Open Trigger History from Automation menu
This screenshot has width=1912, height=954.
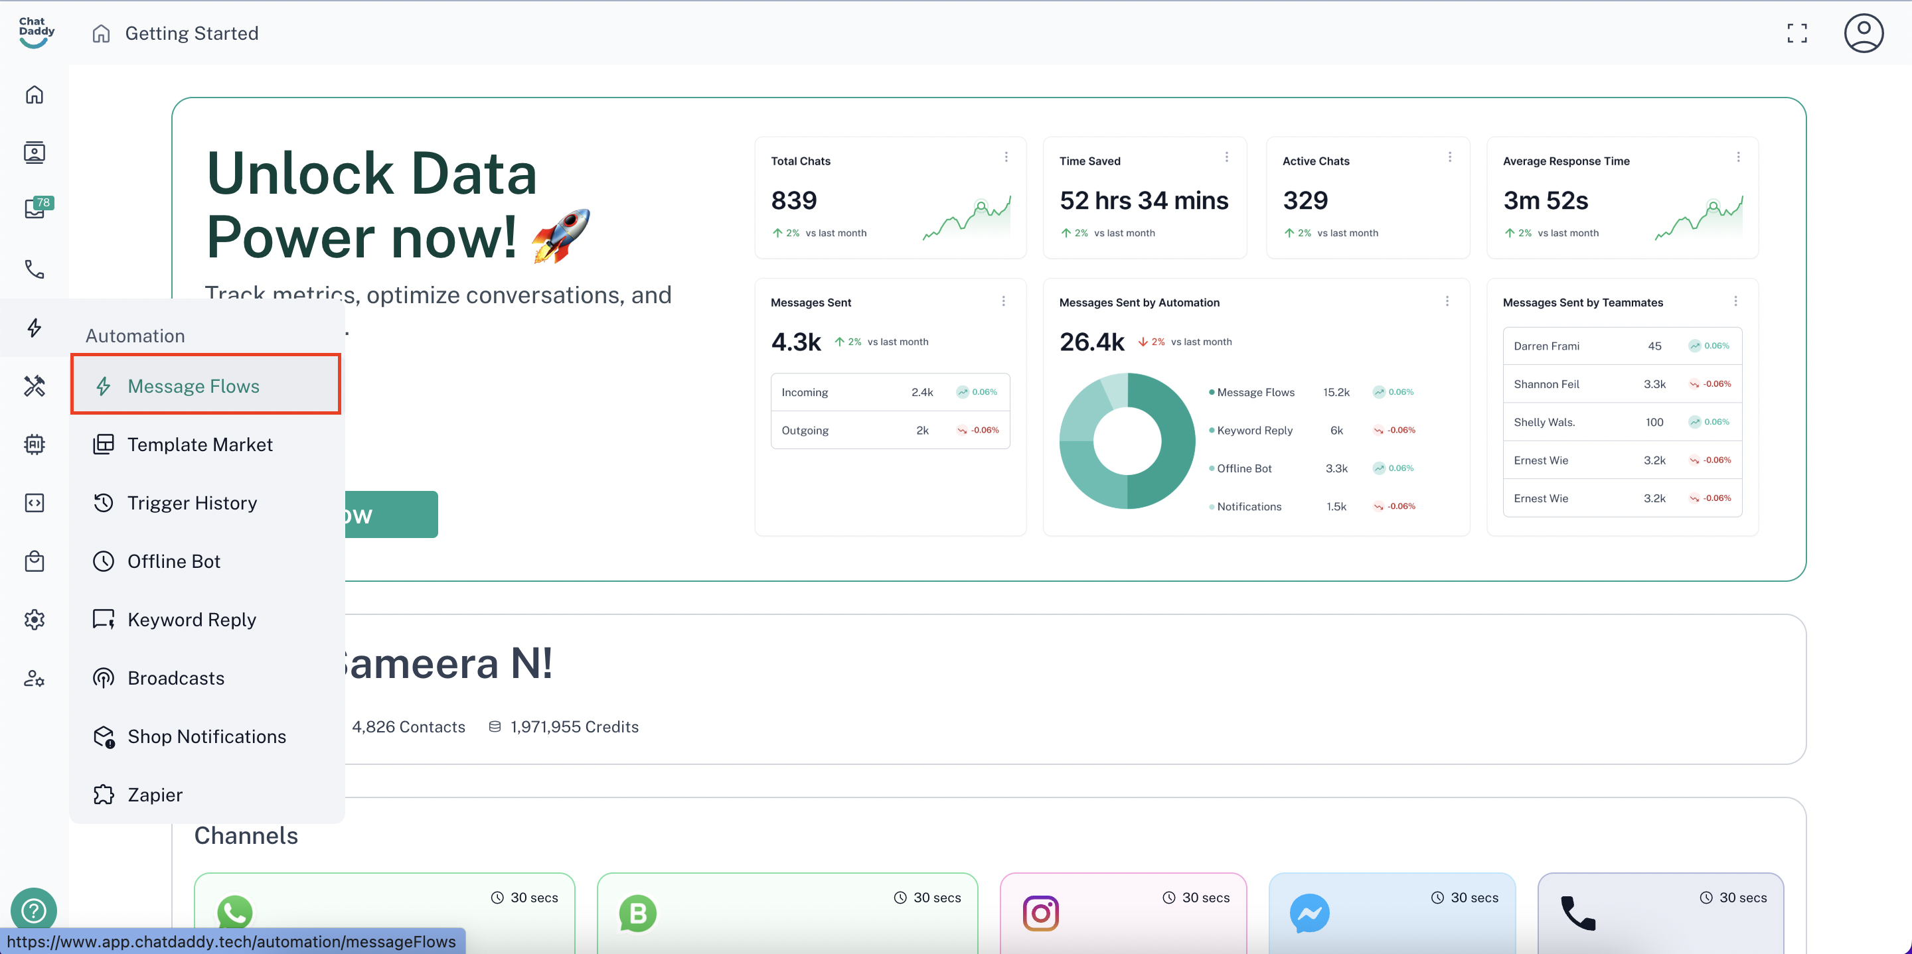pyautogui.click(x=191, y=503)
